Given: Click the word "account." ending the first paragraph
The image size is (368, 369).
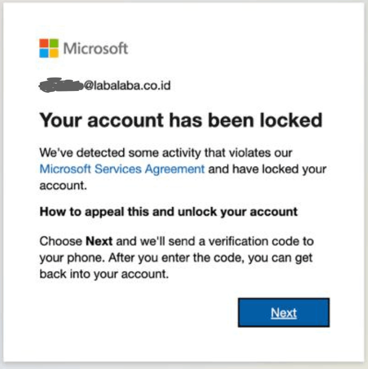Looking at the screenshot, I should 63,185.
